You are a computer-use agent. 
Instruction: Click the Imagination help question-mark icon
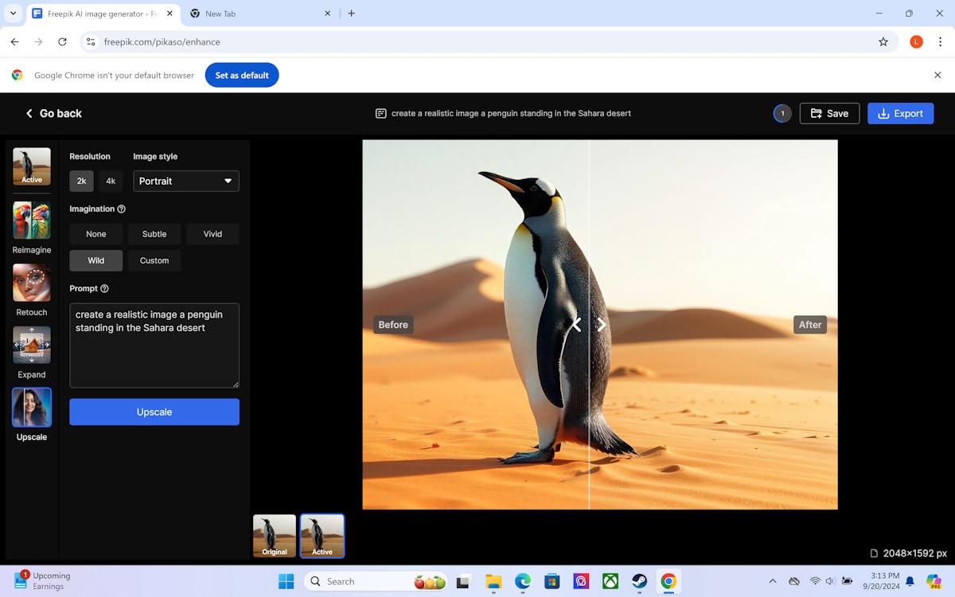pos(122,209)
